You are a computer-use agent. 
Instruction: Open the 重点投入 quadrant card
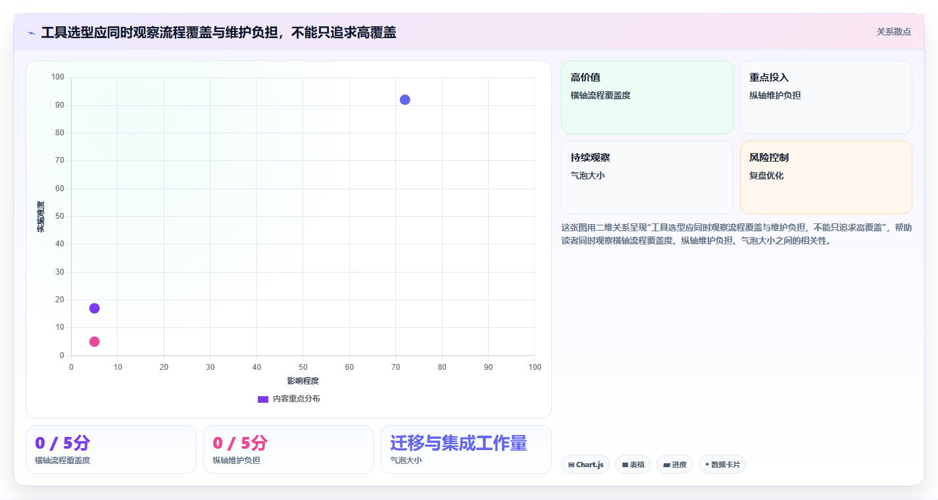pos(826,97)
